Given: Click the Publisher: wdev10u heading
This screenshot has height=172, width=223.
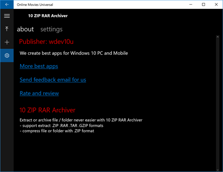Looking at the screenshot, I should tap(46, 41).
